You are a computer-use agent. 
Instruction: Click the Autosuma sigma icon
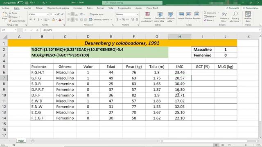click(206, 13)
